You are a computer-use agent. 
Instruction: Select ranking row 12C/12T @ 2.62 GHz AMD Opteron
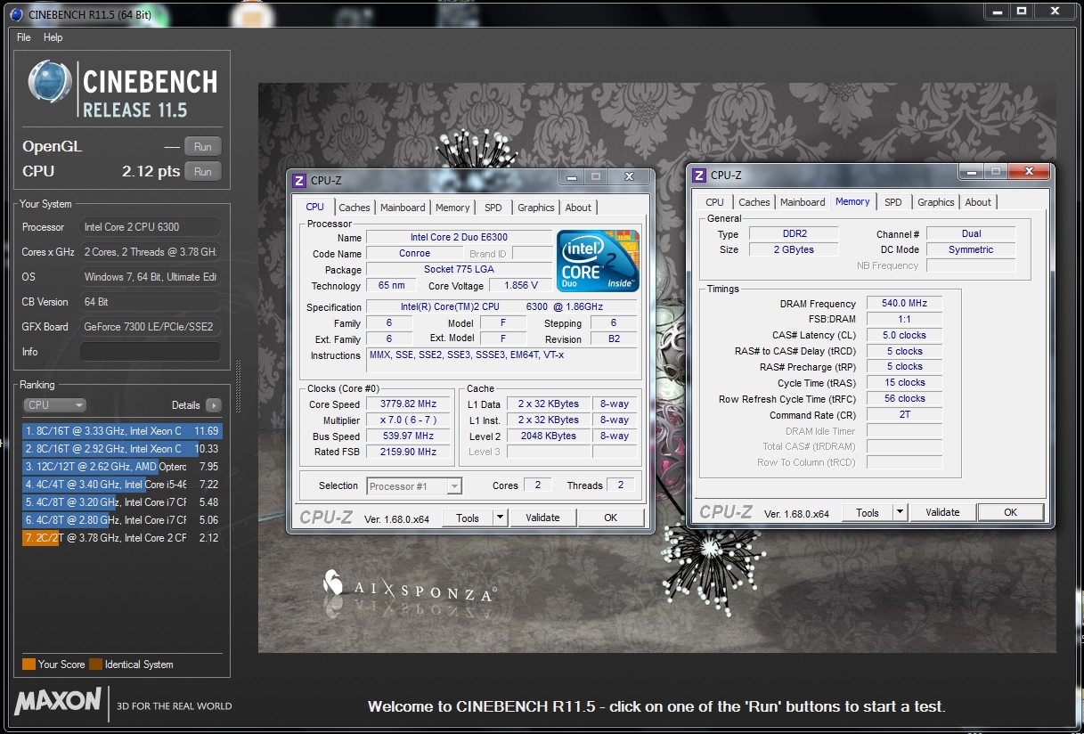click(122, 467)
